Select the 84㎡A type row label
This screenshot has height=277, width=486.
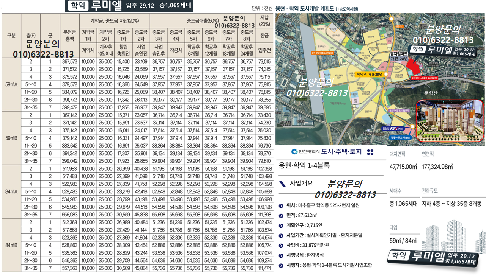11,191
